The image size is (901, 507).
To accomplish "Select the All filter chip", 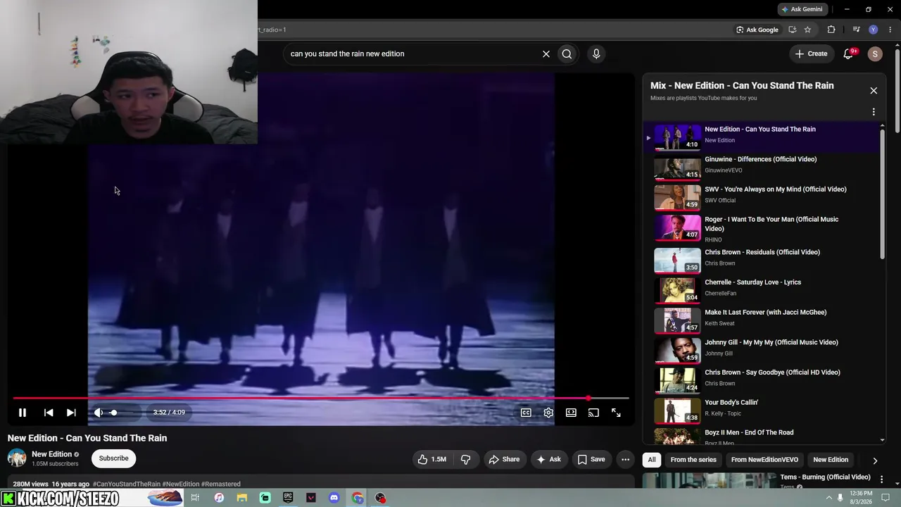I will (x=652, y=460).
